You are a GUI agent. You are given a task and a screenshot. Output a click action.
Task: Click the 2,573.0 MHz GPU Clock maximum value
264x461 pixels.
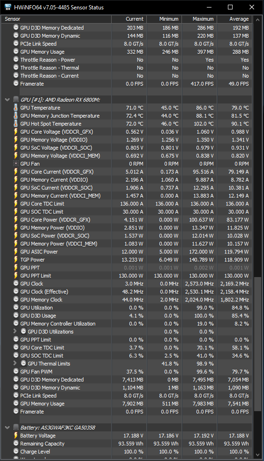pos(199,284)
